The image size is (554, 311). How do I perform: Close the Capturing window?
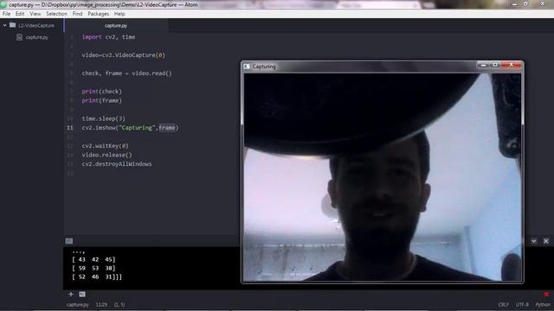point(512,66)
